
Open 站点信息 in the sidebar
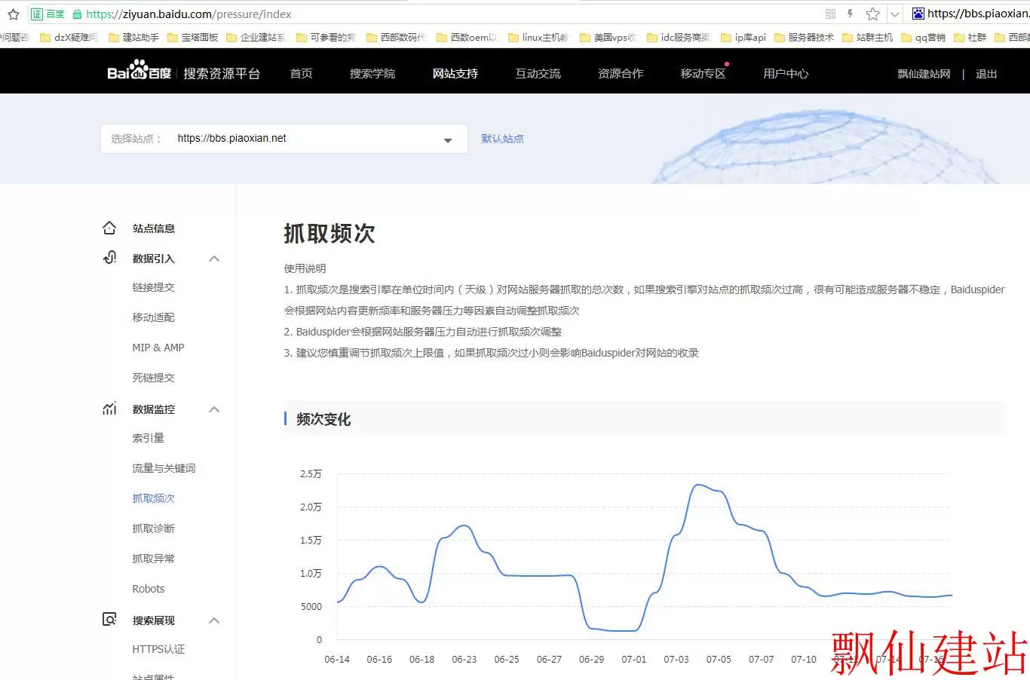154,228
